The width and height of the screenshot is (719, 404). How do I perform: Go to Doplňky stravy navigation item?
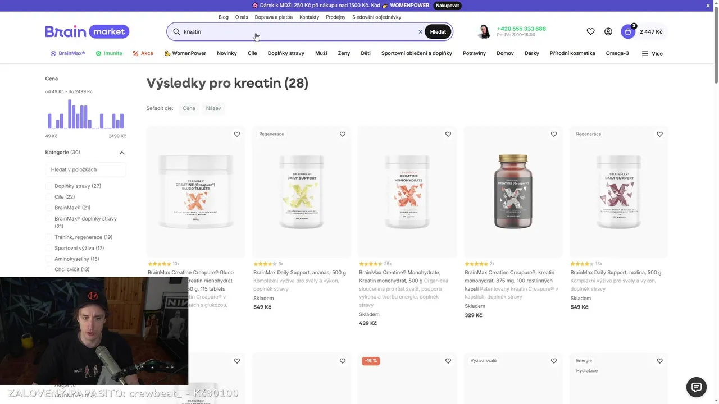286,53
